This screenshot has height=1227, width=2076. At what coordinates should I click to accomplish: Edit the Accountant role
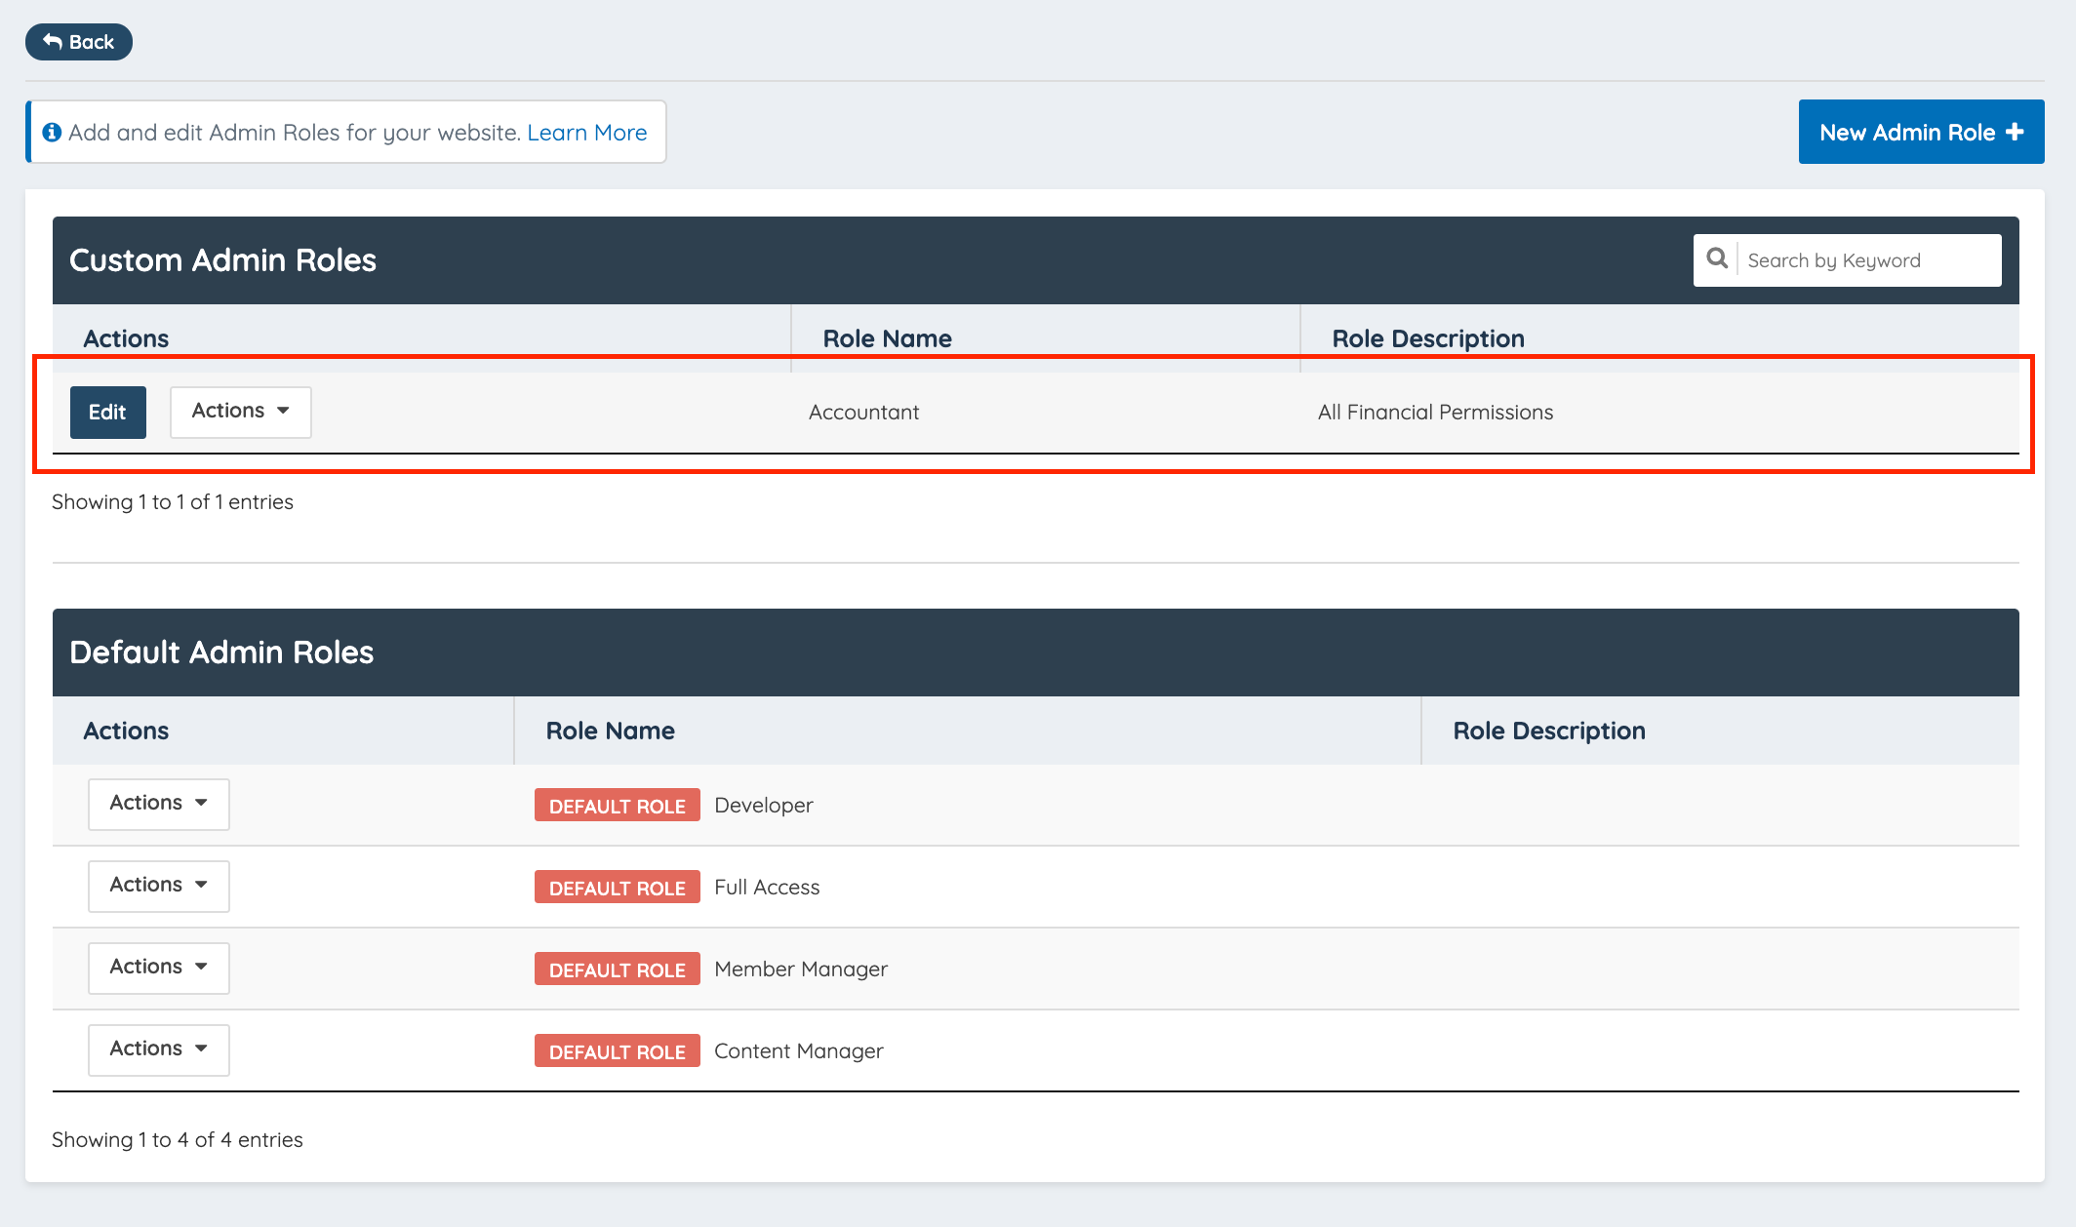click(x=107, y=413)
